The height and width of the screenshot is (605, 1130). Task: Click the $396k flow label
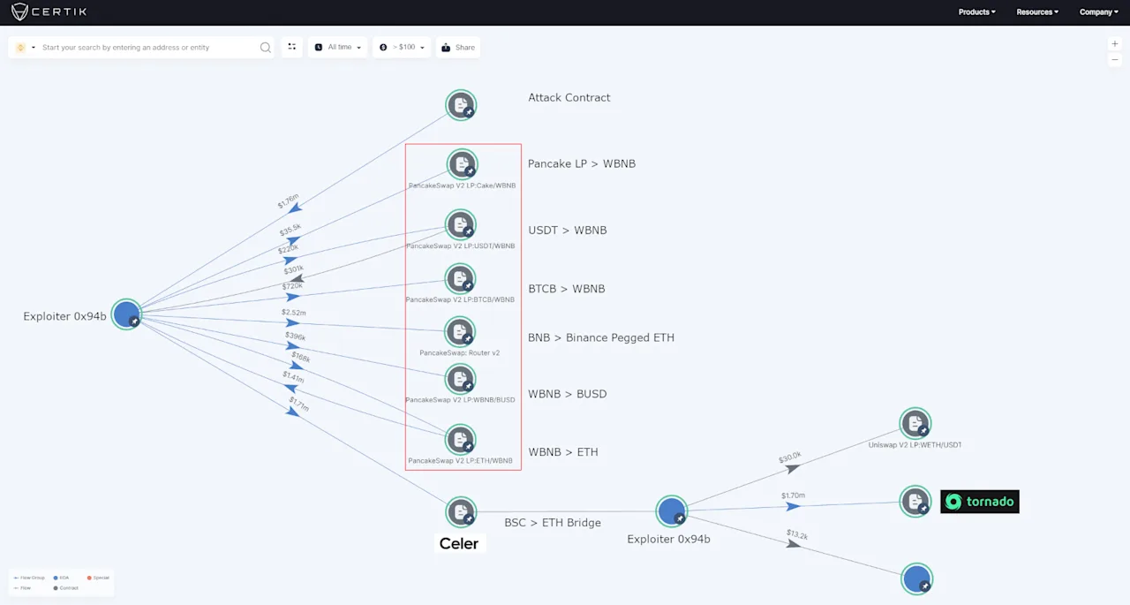coord(295,337)
